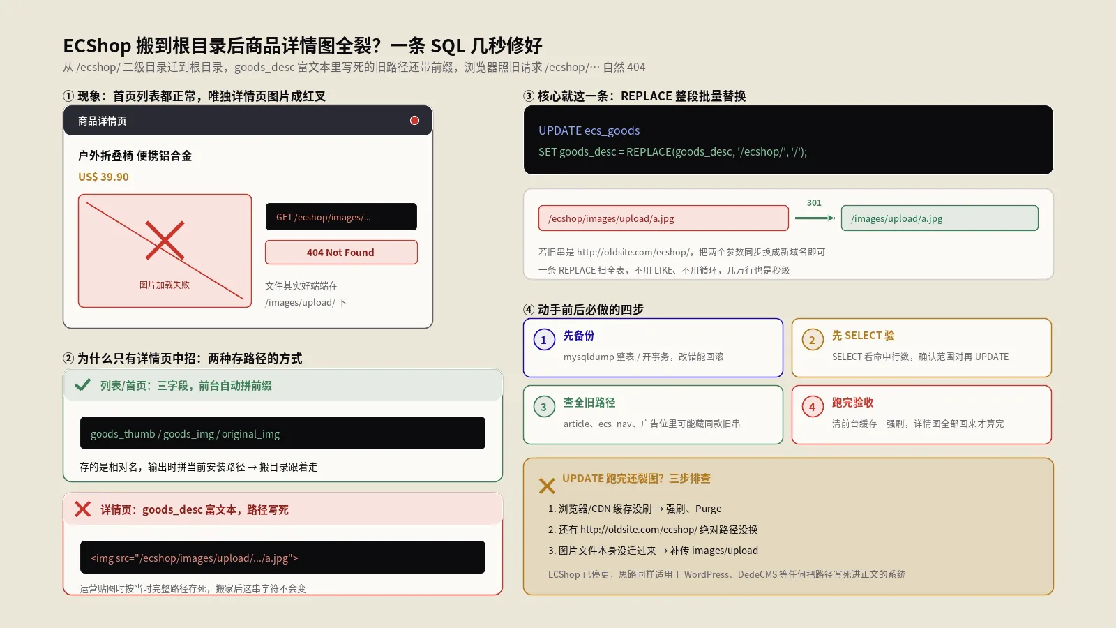Click the subtitle 从 /ecshop/ 二级目录迁到根目录

(354, 67)
